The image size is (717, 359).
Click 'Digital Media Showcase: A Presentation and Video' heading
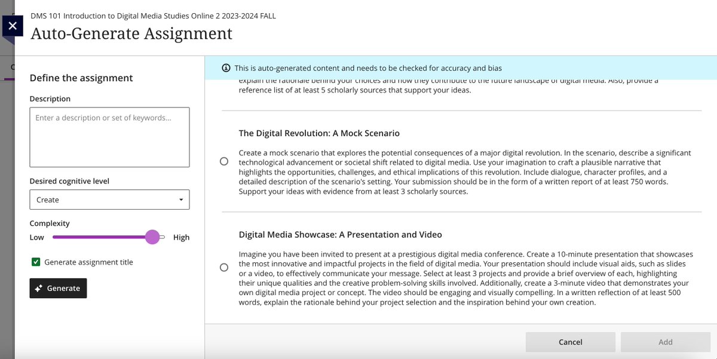pyautogui.click(x=341, y=234)
